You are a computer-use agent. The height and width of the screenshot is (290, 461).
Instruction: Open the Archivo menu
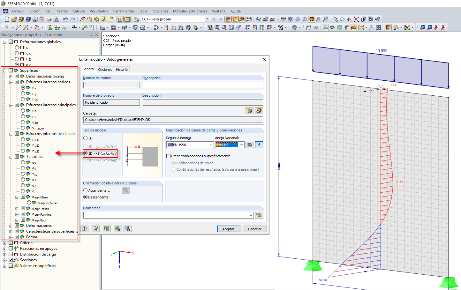(17, 11)
